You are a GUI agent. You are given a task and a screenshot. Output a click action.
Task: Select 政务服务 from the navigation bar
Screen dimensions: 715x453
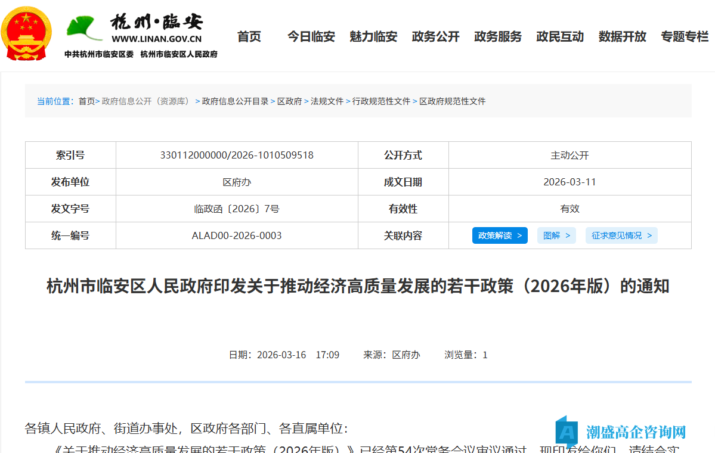pyautogui.click(x=498, y=36)
